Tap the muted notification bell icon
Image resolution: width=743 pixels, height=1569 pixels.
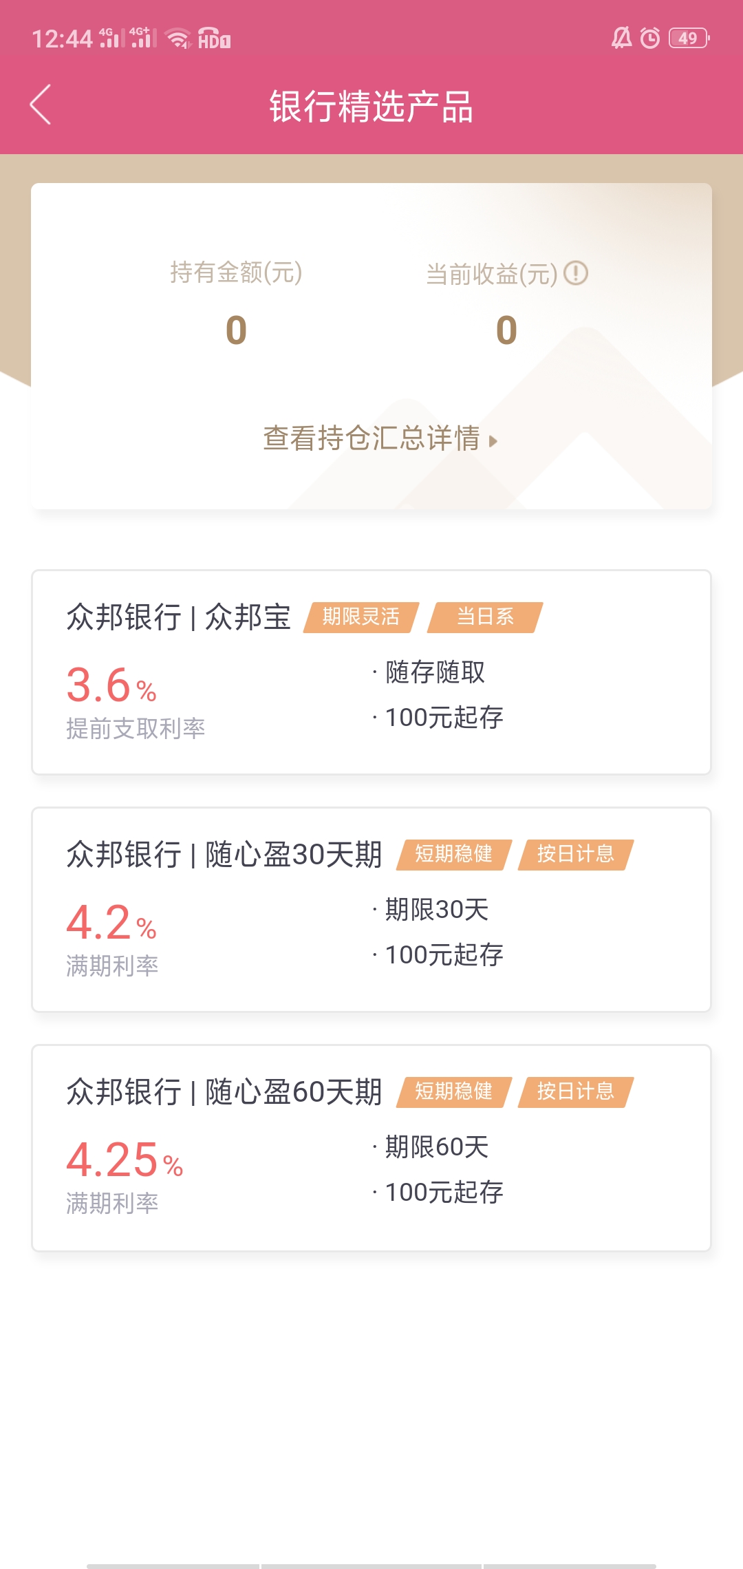pos(622,38)
